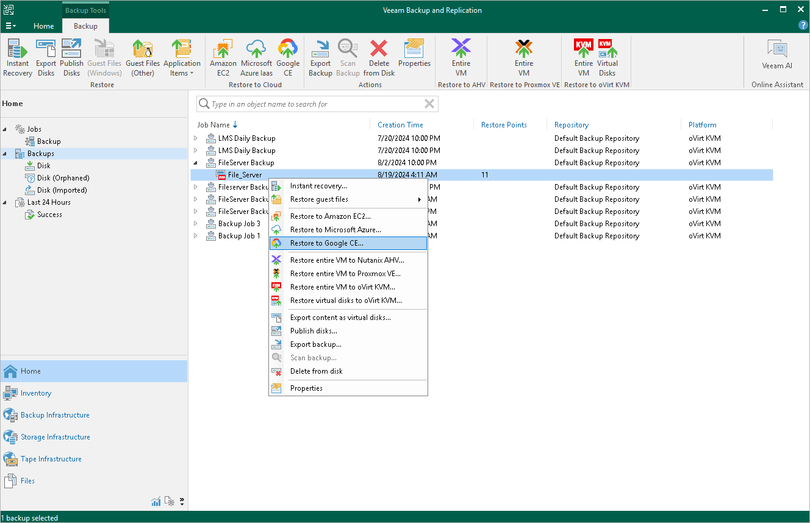This screenshot has height=523, width=810.
Task: Choose Instant recovery... from the context menu
Action: coord(348,186)
